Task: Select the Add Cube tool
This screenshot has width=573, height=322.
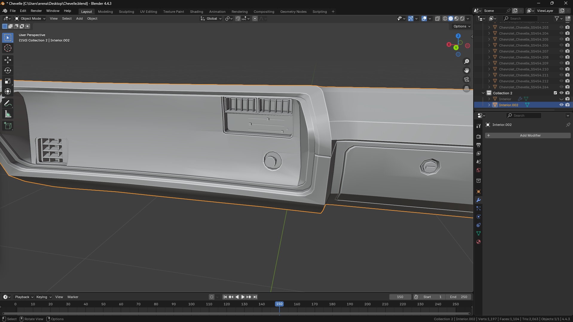Action: point(8,126)
